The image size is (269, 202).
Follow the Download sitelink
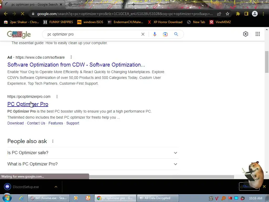click(15, 123)
